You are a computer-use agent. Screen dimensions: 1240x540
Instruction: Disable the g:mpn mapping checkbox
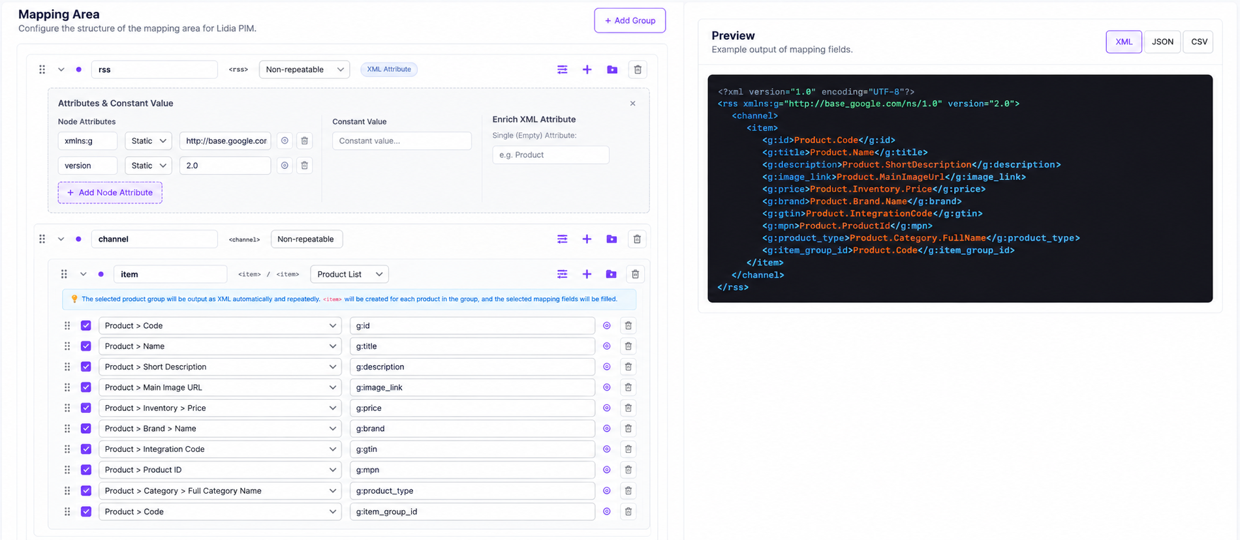point(86,470)
